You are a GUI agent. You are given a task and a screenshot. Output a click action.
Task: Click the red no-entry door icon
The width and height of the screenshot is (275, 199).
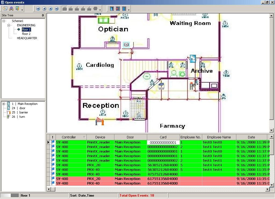118,9
